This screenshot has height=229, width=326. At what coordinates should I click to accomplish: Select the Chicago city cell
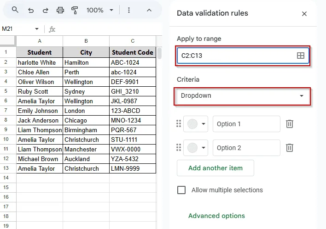click(86, 120)
